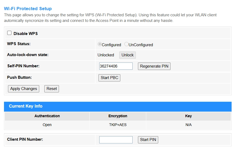Click the Apply Changes button
The image size is (234, 149).
click(x=23, y=89)
